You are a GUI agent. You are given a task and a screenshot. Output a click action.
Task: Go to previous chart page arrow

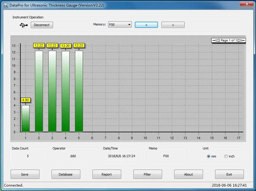[216, 40]
